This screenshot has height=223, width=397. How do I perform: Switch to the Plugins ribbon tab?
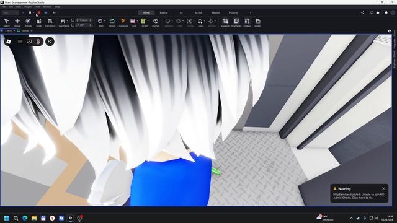[x=233, y=12]
